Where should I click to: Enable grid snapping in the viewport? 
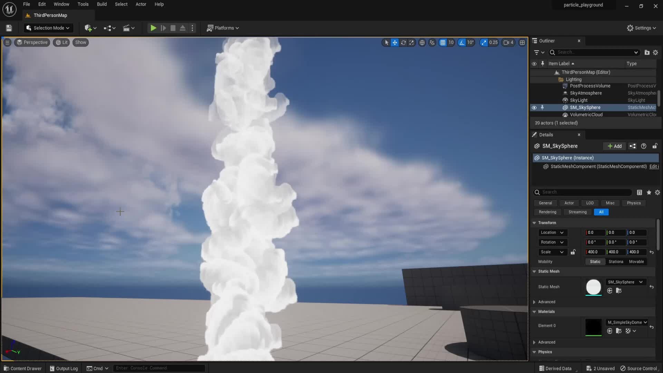(x=444, y=42)
